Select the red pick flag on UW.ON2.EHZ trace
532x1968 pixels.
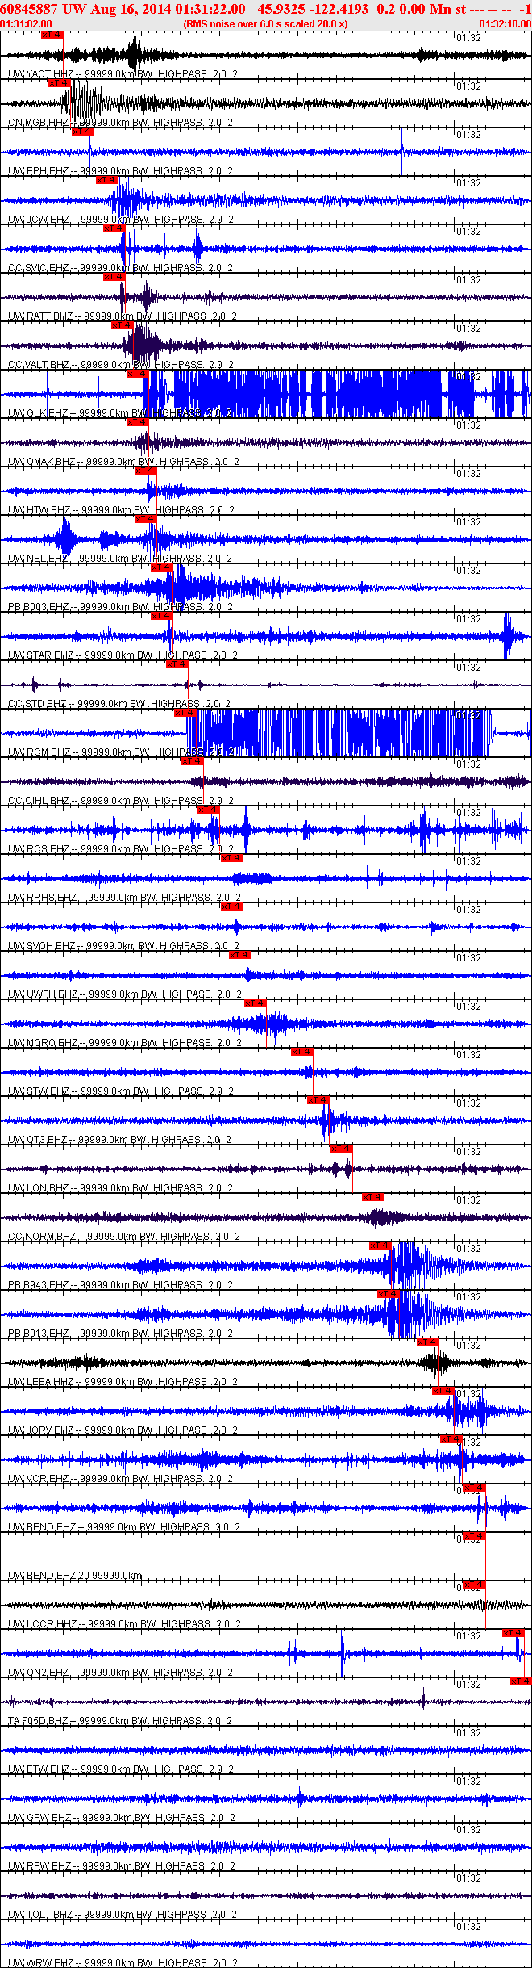513,1633
